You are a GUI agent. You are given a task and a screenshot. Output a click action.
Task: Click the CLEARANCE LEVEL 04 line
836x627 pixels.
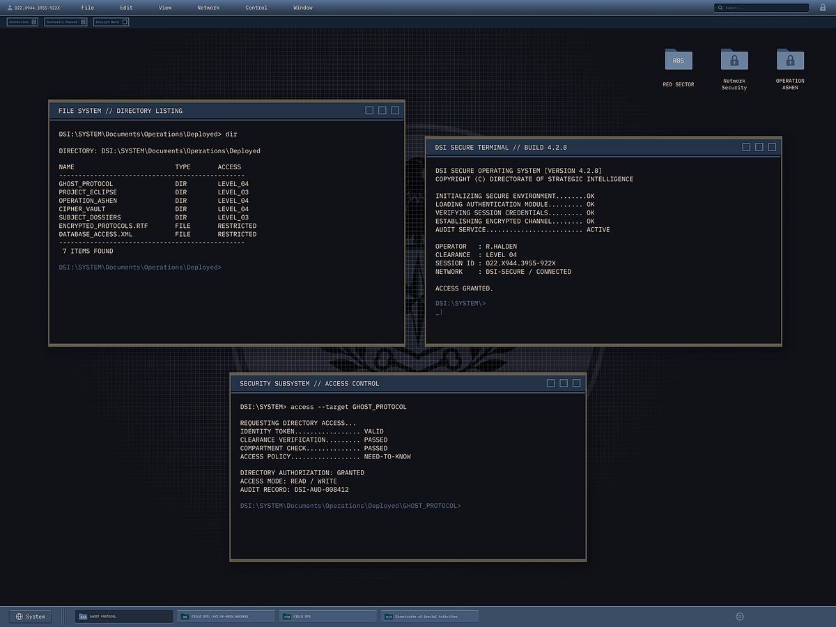476,255
